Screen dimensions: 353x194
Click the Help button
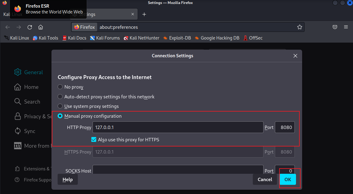[67, 180]
